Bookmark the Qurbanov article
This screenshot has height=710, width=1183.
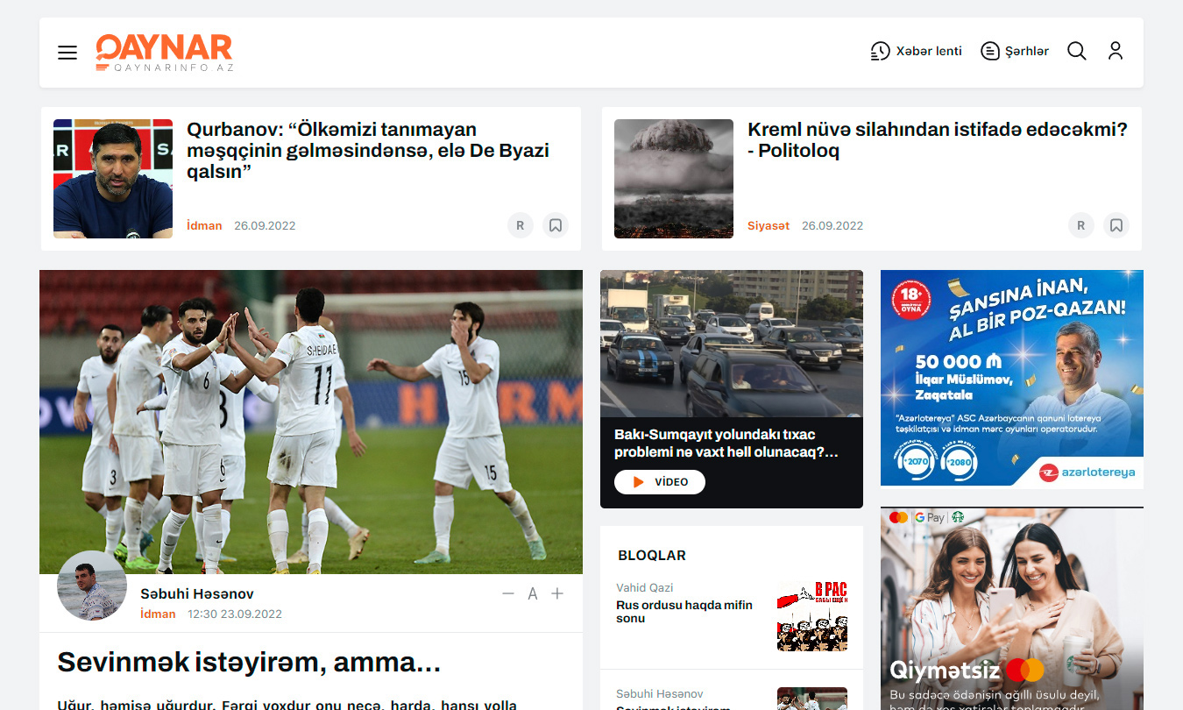[x=555, y=225]
